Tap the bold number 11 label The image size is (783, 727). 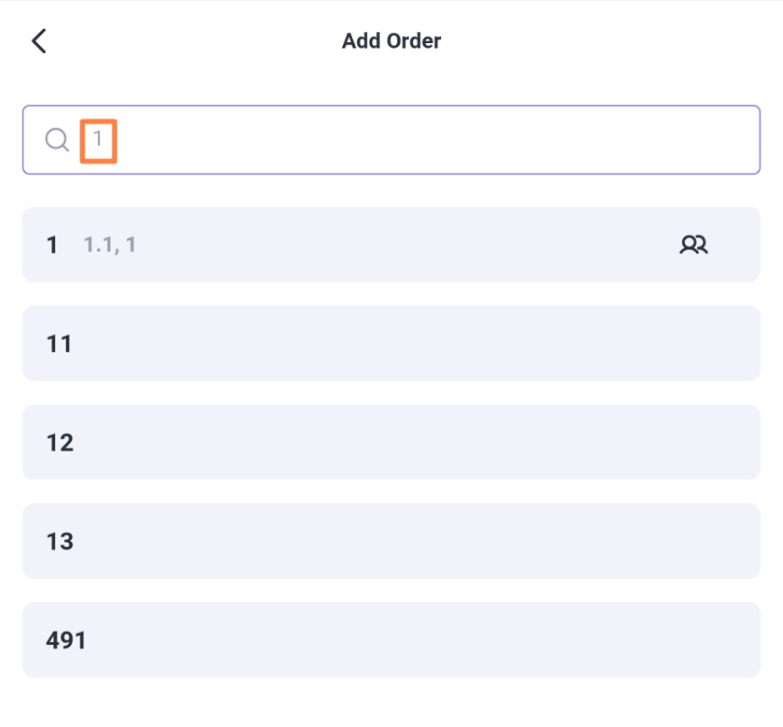click(58, 344)
